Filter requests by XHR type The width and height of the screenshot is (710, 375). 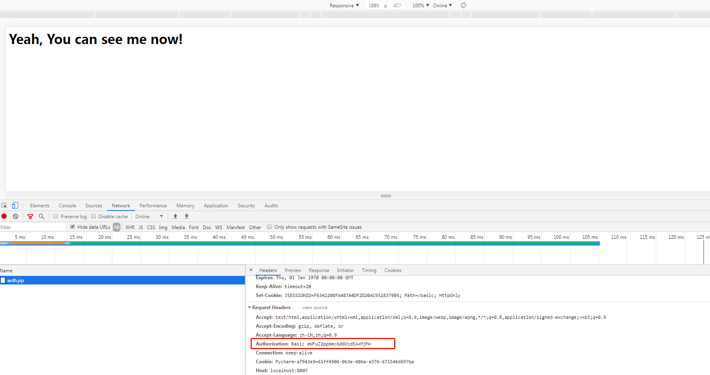click(x=130, y=227)
